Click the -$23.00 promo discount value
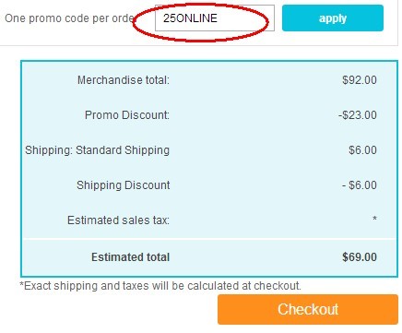Image resolution: width=402 pixels, height=333 pixels. click(x=358, y=115)
